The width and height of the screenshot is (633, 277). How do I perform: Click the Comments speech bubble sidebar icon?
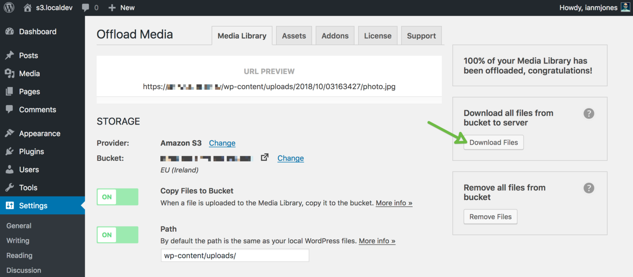9,110
